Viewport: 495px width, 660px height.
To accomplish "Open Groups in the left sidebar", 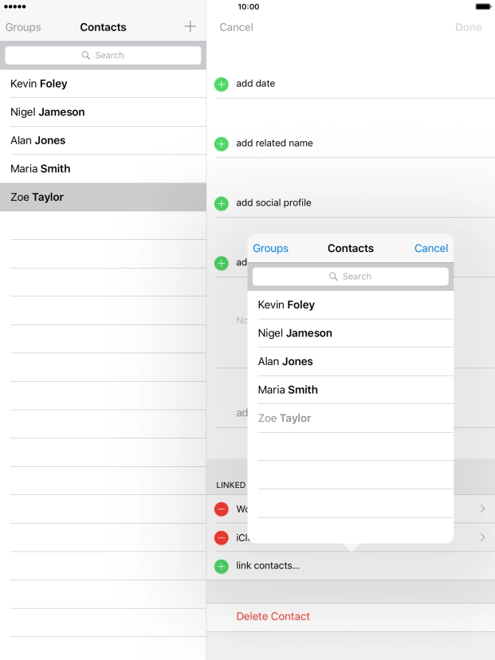I will (x=23, y=27).
